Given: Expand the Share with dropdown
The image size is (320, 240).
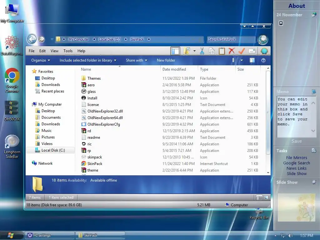Looking at the screenshot, I should point(137,60).
